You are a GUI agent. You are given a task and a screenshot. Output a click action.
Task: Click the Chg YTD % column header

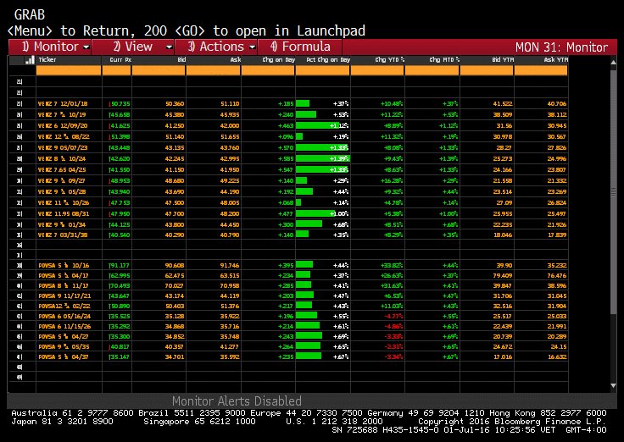(390, 59)
